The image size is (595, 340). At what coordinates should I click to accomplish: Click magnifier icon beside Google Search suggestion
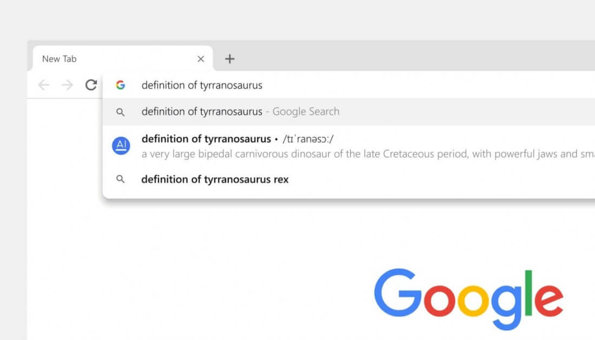tap(120, 112)
